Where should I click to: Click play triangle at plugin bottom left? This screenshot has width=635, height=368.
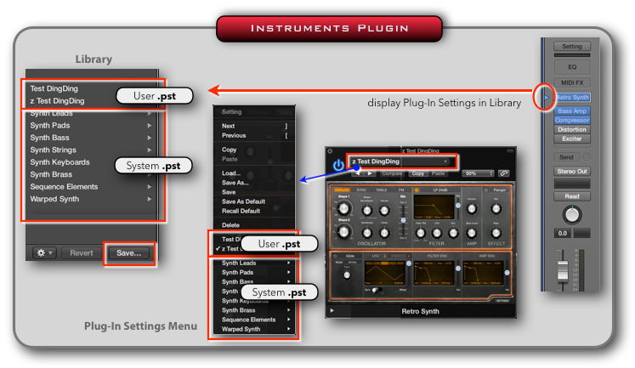332,312
